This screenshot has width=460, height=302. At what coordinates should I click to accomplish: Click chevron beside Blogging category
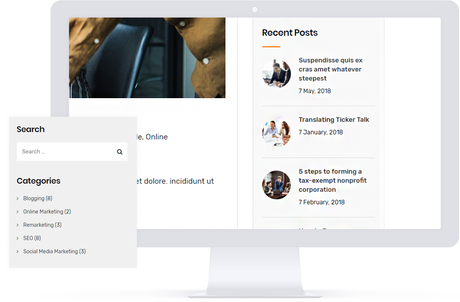18,199
